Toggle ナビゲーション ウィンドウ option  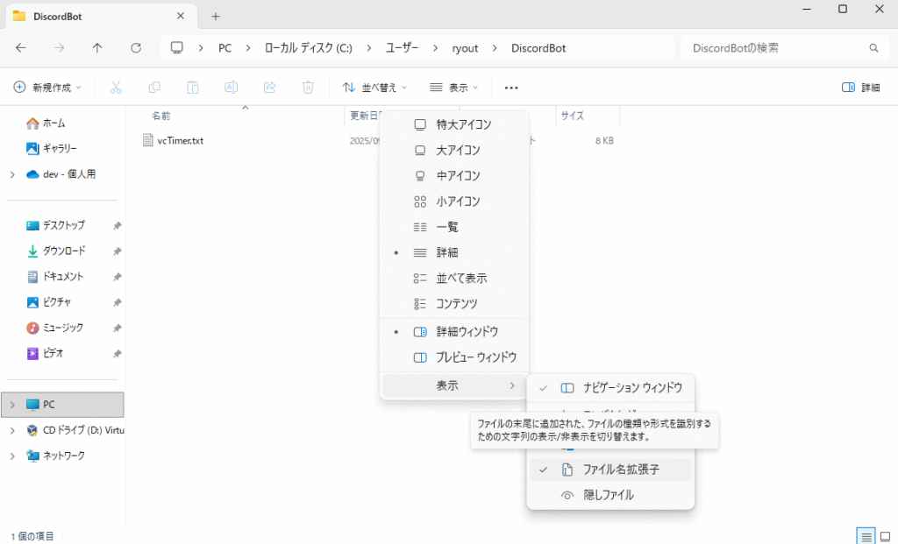625,387
